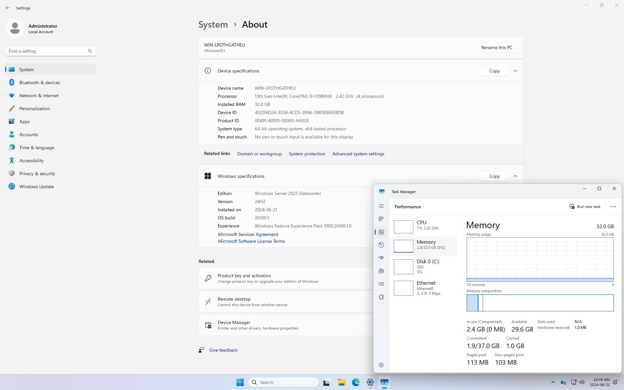Open clock and date flyout
The height and width of the screenshot is (390, 624).
click(x=600, y=382)
